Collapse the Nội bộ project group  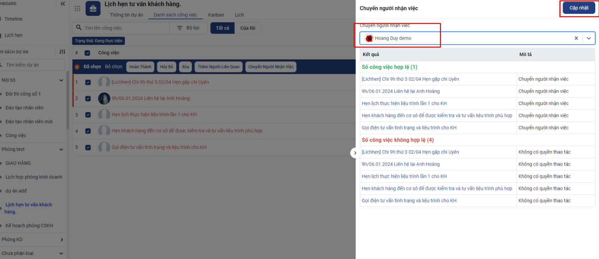61,80
